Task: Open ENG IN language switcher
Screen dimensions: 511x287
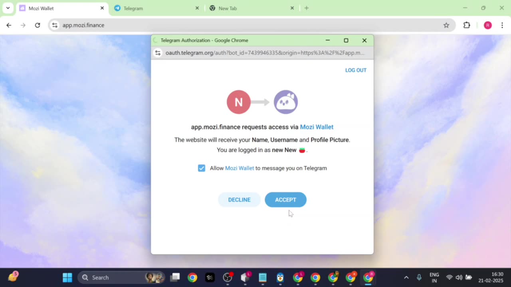Action: [x=434, y=277]
